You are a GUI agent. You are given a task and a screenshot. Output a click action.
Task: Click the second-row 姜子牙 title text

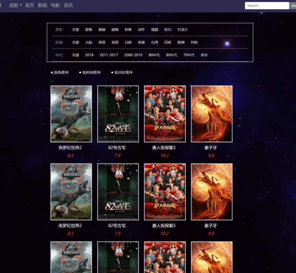pyautogui.click(x=211, y=226)
